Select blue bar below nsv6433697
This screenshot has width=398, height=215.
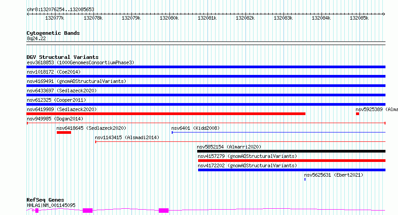click(x=206, y=95)
